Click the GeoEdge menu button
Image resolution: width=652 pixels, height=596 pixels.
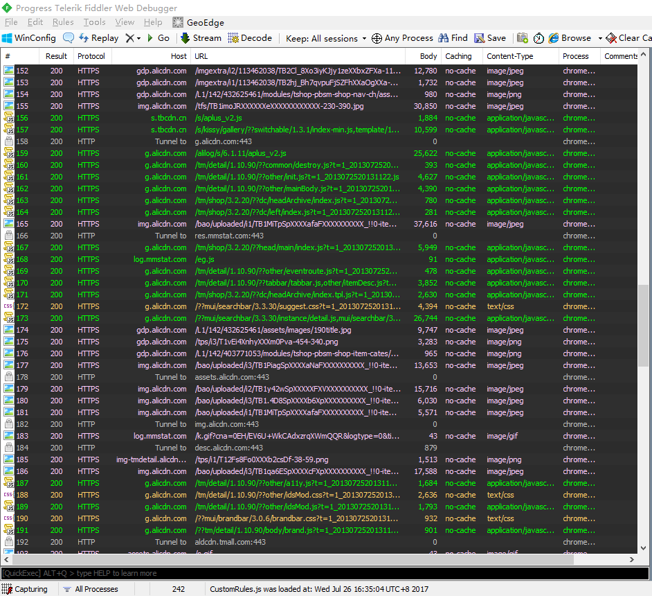click(x=199, y=22)
